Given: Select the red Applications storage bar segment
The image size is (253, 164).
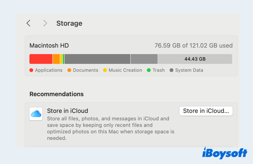Looking at the screenshot, I should pyautogui.click(x=41, y=59).
